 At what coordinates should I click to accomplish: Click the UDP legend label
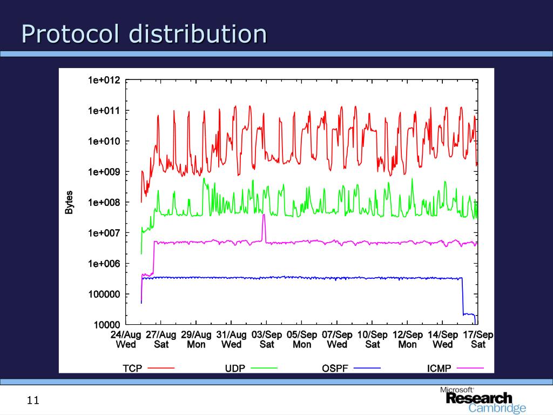point(235,368)
